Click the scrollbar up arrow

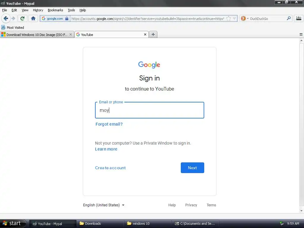(301, 40)
